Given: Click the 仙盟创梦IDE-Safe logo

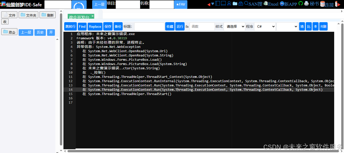Looking at the screenshot, I should click(21, 5).
